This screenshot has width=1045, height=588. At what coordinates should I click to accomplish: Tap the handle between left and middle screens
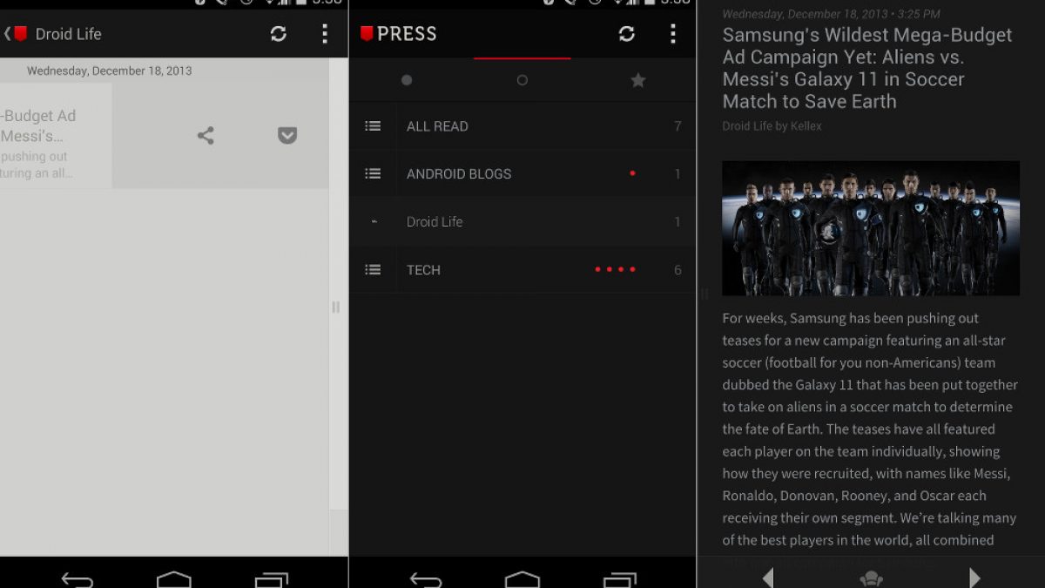(336, 307)
